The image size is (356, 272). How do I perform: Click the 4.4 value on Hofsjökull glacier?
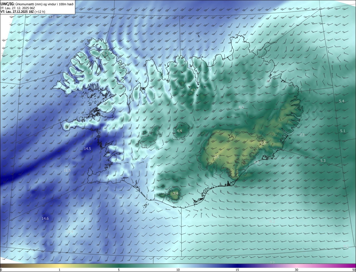click(x=179, y=131)
